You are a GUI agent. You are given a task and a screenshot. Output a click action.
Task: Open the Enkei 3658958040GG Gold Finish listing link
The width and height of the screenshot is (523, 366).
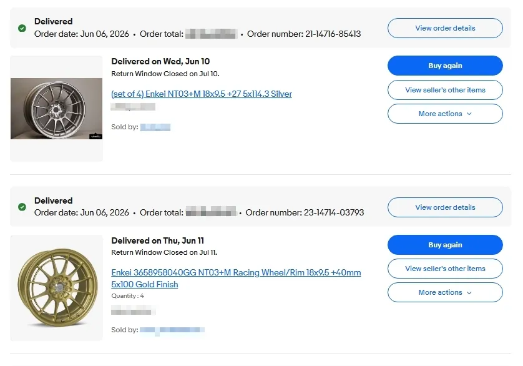point(236,279)
